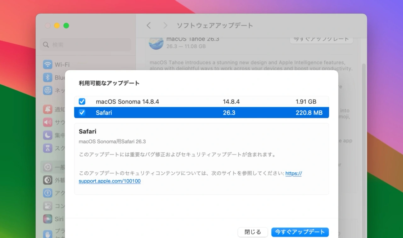The image size is (403, 238).
Task: Open 通知 (Notifications) settings
Action: point(54,109)
